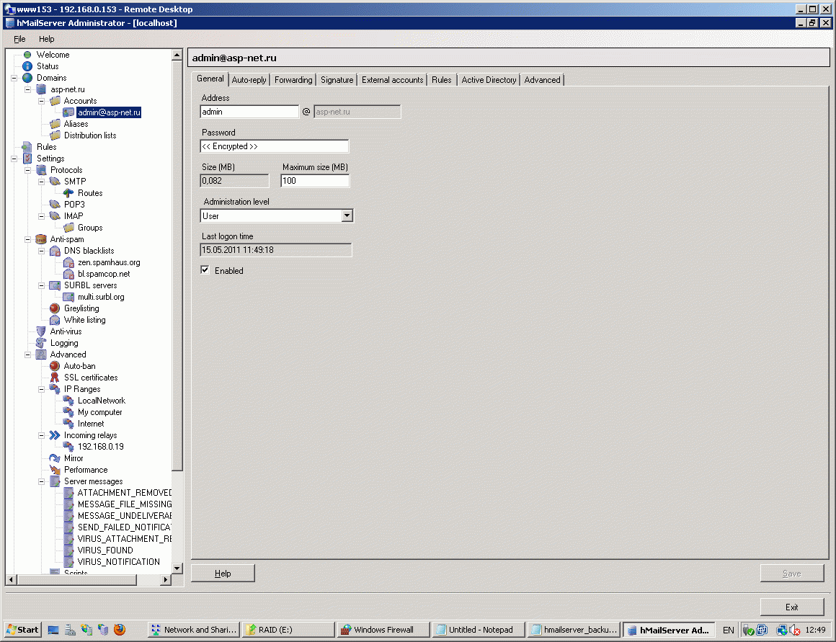Viewport: 836px width, 642px height.
Task: Click the Mirror icon in tree
Action: pos(54,458)
